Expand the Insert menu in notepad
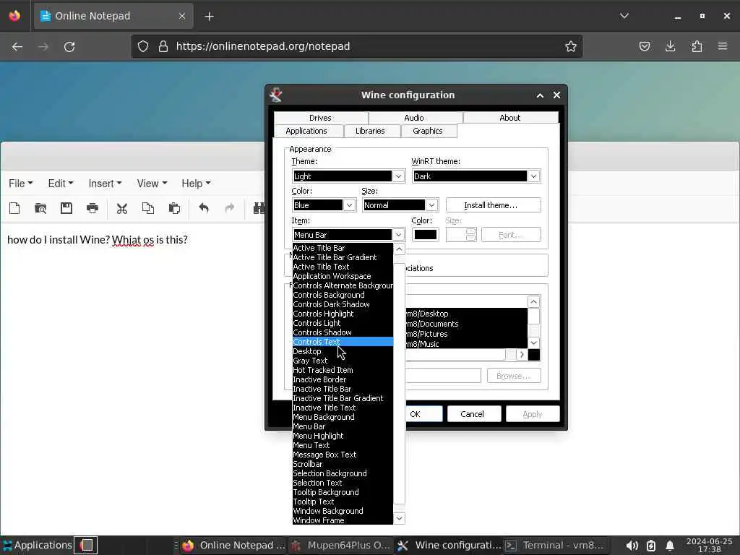Screen dimensions: 740x555 105,184
